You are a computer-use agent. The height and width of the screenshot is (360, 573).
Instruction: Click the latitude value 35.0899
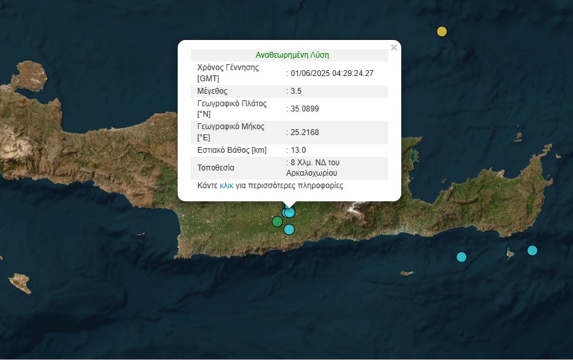(x=304, y=109)
